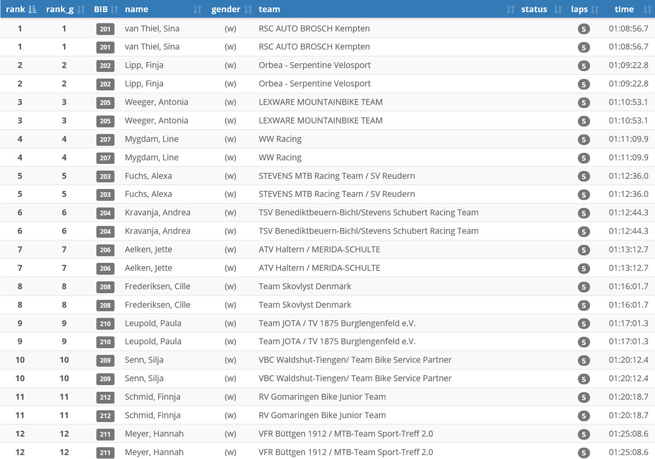Click BIB badge 207 in first Mygdam, Line row
This screenshot has height=459, width=655.
click(x=105, y=139)
